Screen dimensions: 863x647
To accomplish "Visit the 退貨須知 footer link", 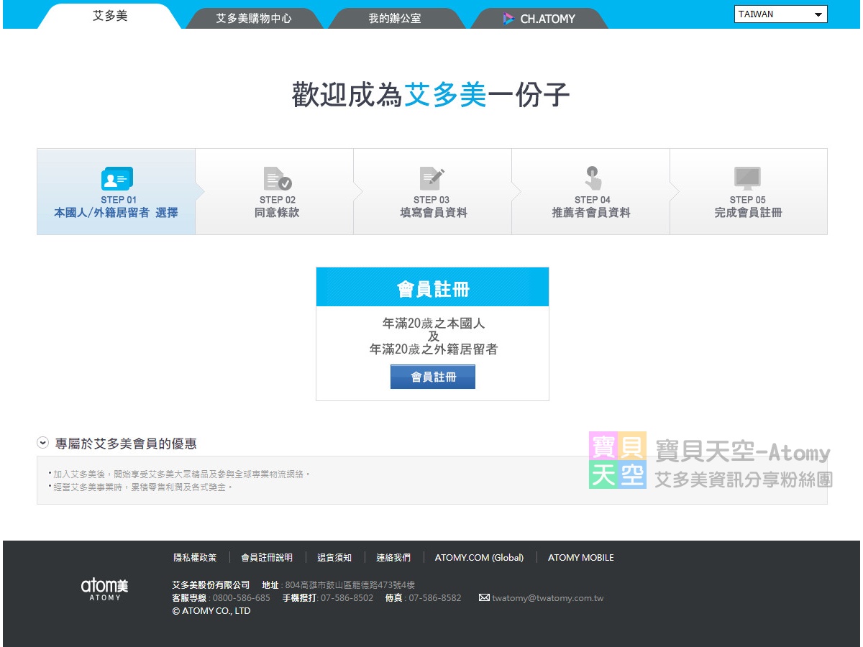I will [x=334, y=557].
